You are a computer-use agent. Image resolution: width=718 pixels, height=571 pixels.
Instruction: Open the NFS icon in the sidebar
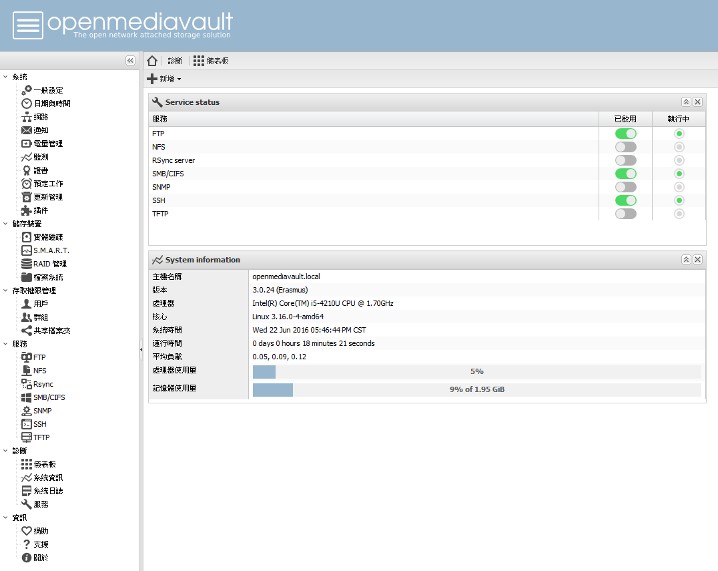pyautogui.click(x=27, y=370)
